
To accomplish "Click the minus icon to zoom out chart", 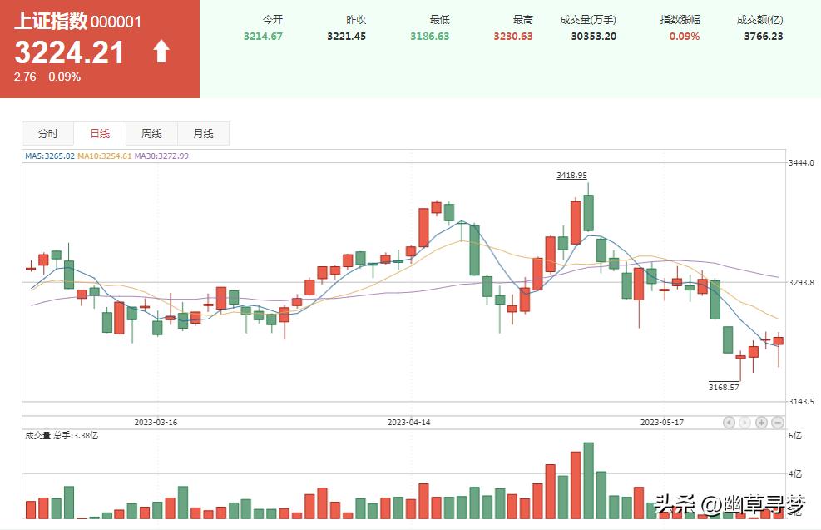I will (x=776, y=423).
